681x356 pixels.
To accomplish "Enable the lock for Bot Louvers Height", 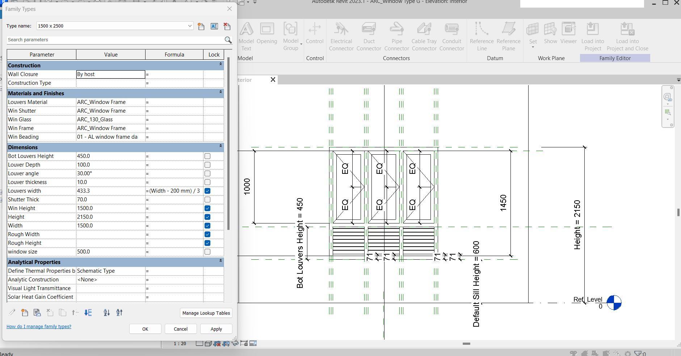I will pyautogui.click(x=207, y=156).
